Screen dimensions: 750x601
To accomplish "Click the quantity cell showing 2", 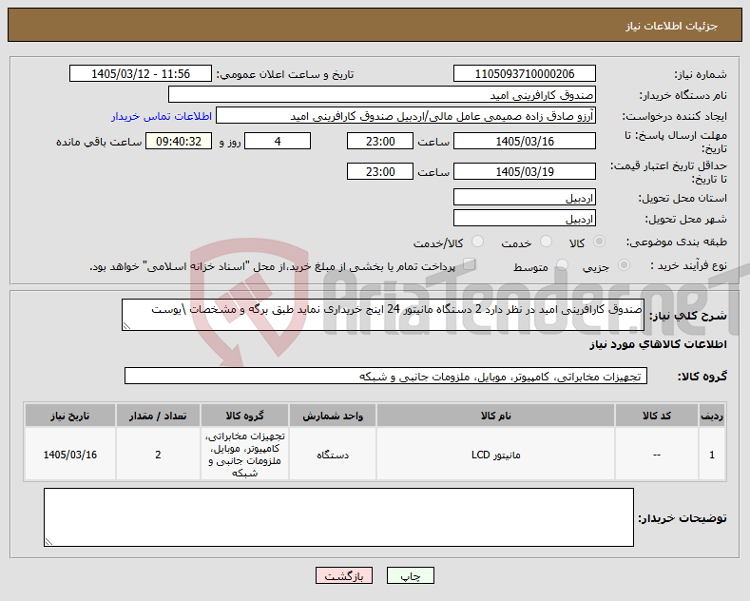I will point(158,455).
